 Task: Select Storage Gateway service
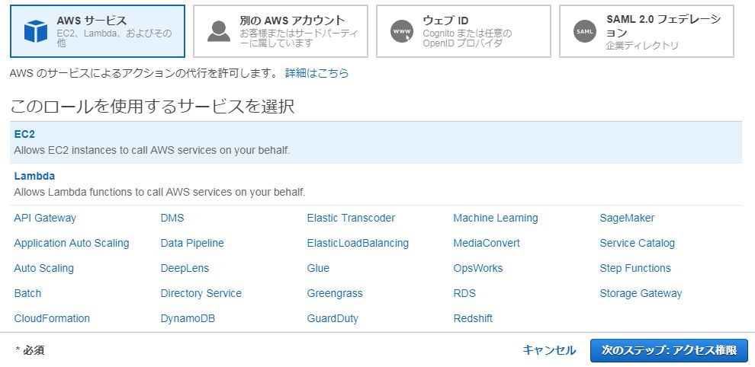[x=641, y=293]
